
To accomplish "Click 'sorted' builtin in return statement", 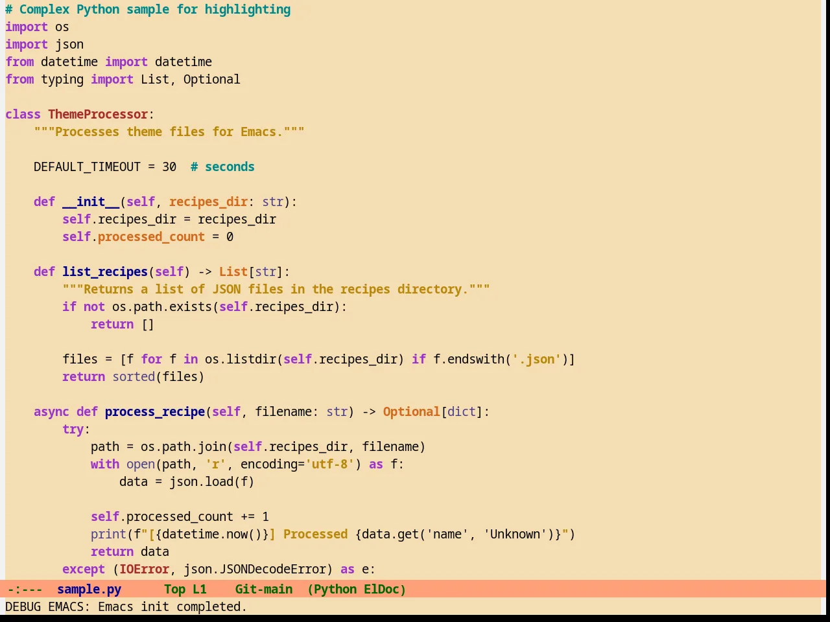I will [134, 376].
